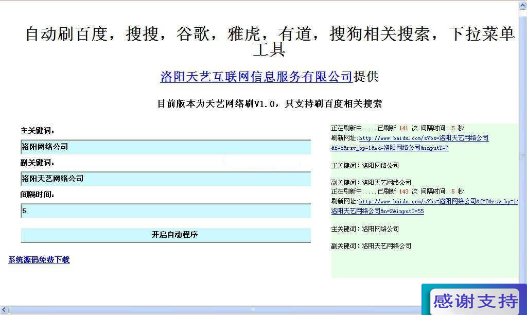
Task: Open the refresh URL ending in inputT=7
Action: coord(410,143)
